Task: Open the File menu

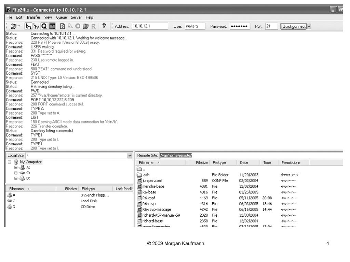Action: [x=9, y=17]
